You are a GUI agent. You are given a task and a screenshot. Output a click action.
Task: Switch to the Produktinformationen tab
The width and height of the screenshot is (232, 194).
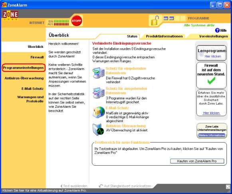point(164,36)
